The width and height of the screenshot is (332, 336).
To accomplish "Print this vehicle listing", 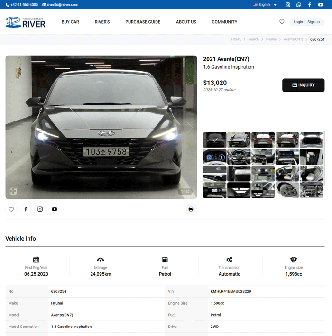I will coord(191,209).
